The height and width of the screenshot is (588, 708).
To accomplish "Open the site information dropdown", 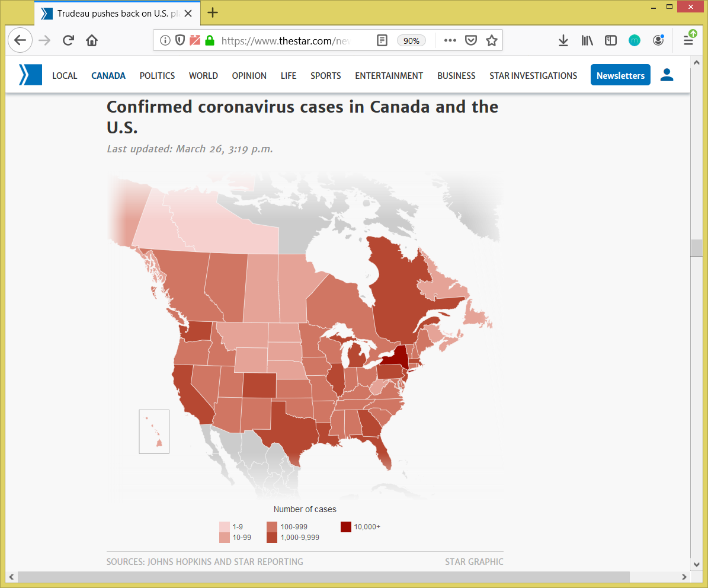I will 164,40.
